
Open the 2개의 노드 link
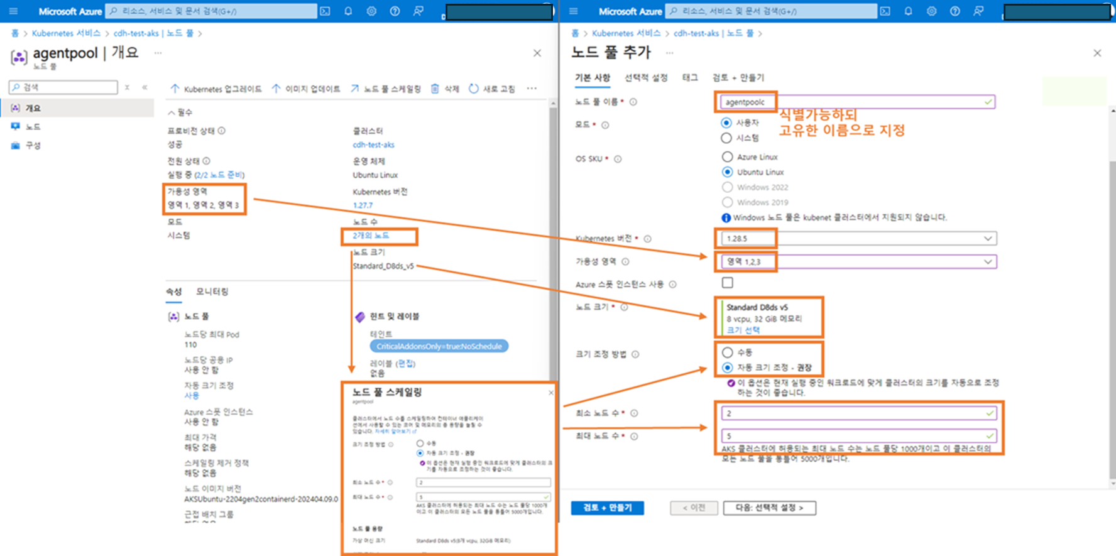click(x=371, y=236)
